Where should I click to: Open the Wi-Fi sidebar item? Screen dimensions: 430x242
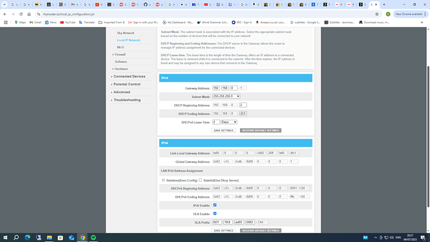point(120,47)
